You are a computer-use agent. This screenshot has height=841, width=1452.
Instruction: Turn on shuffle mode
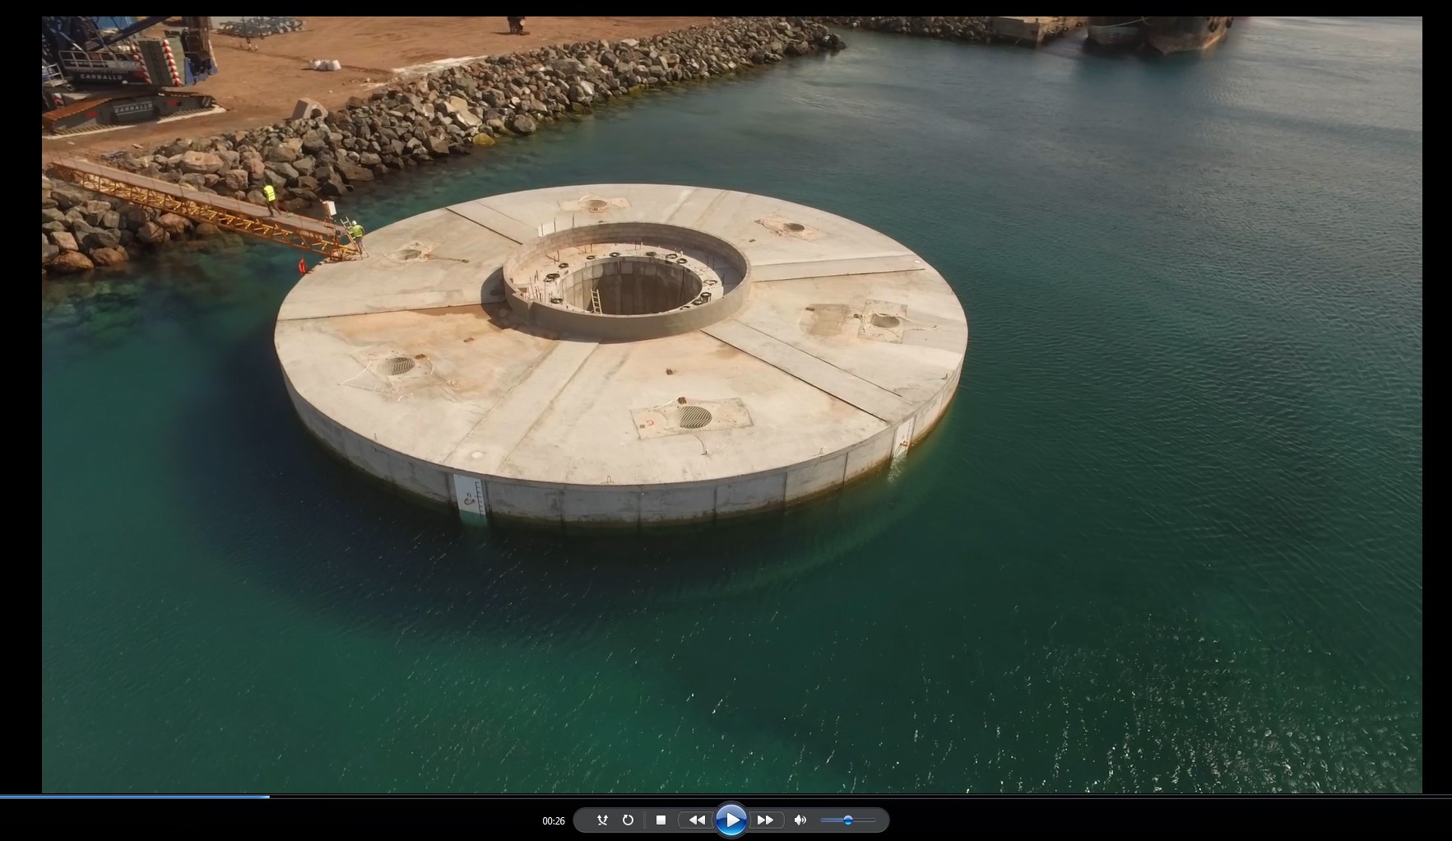point(602,820)
